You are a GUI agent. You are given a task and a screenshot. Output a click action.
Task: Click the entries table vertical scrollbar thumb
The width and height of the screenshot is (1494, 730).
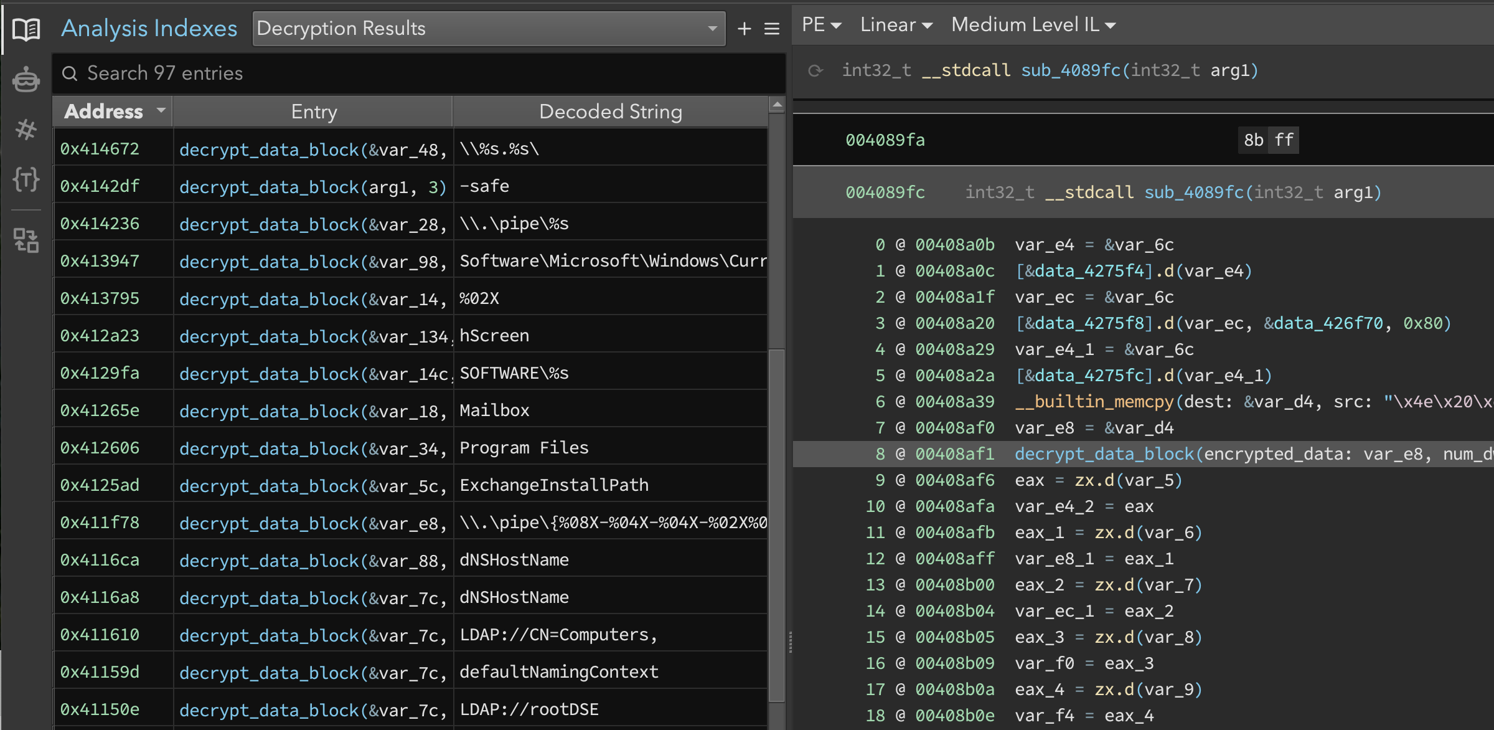tap(777, 526)
